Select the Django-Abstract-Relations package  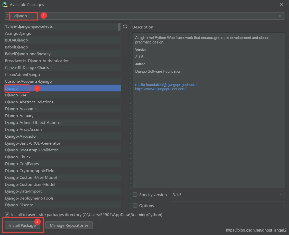coord(62,102)
